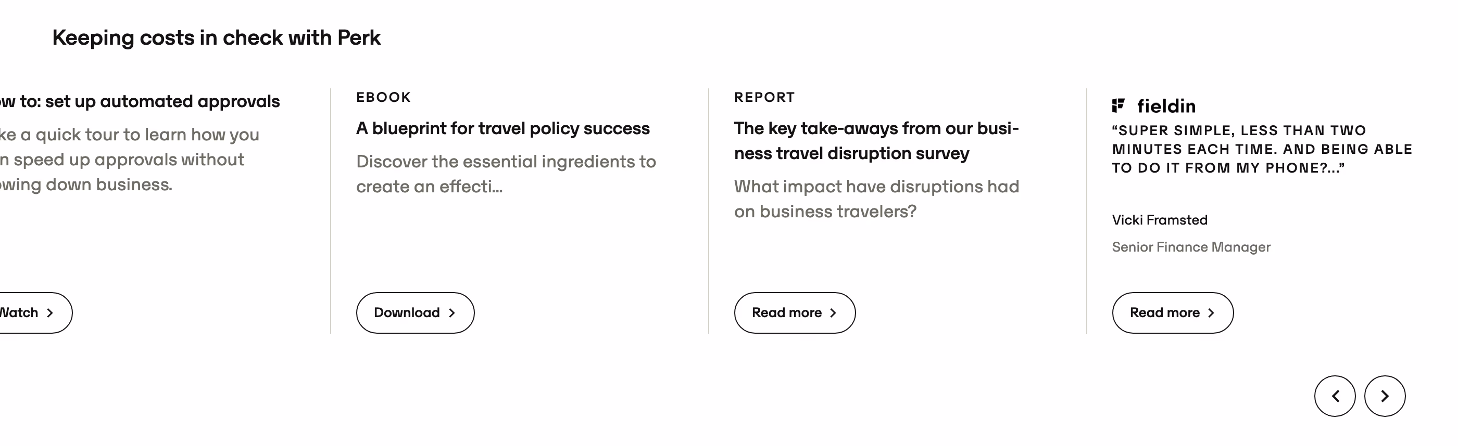
Task: Click the REPORT category label
Action: coord(764,97)
